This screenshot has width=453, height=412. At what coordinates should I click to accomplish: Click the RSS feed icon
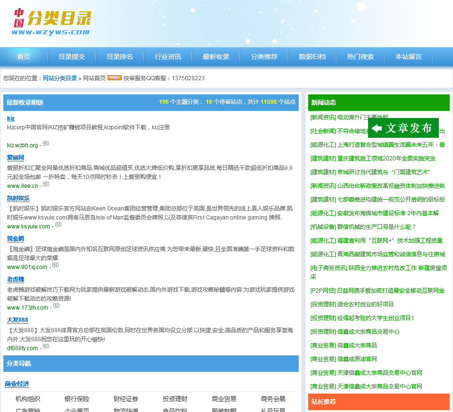pyautogui.click(x=114, y=78)
